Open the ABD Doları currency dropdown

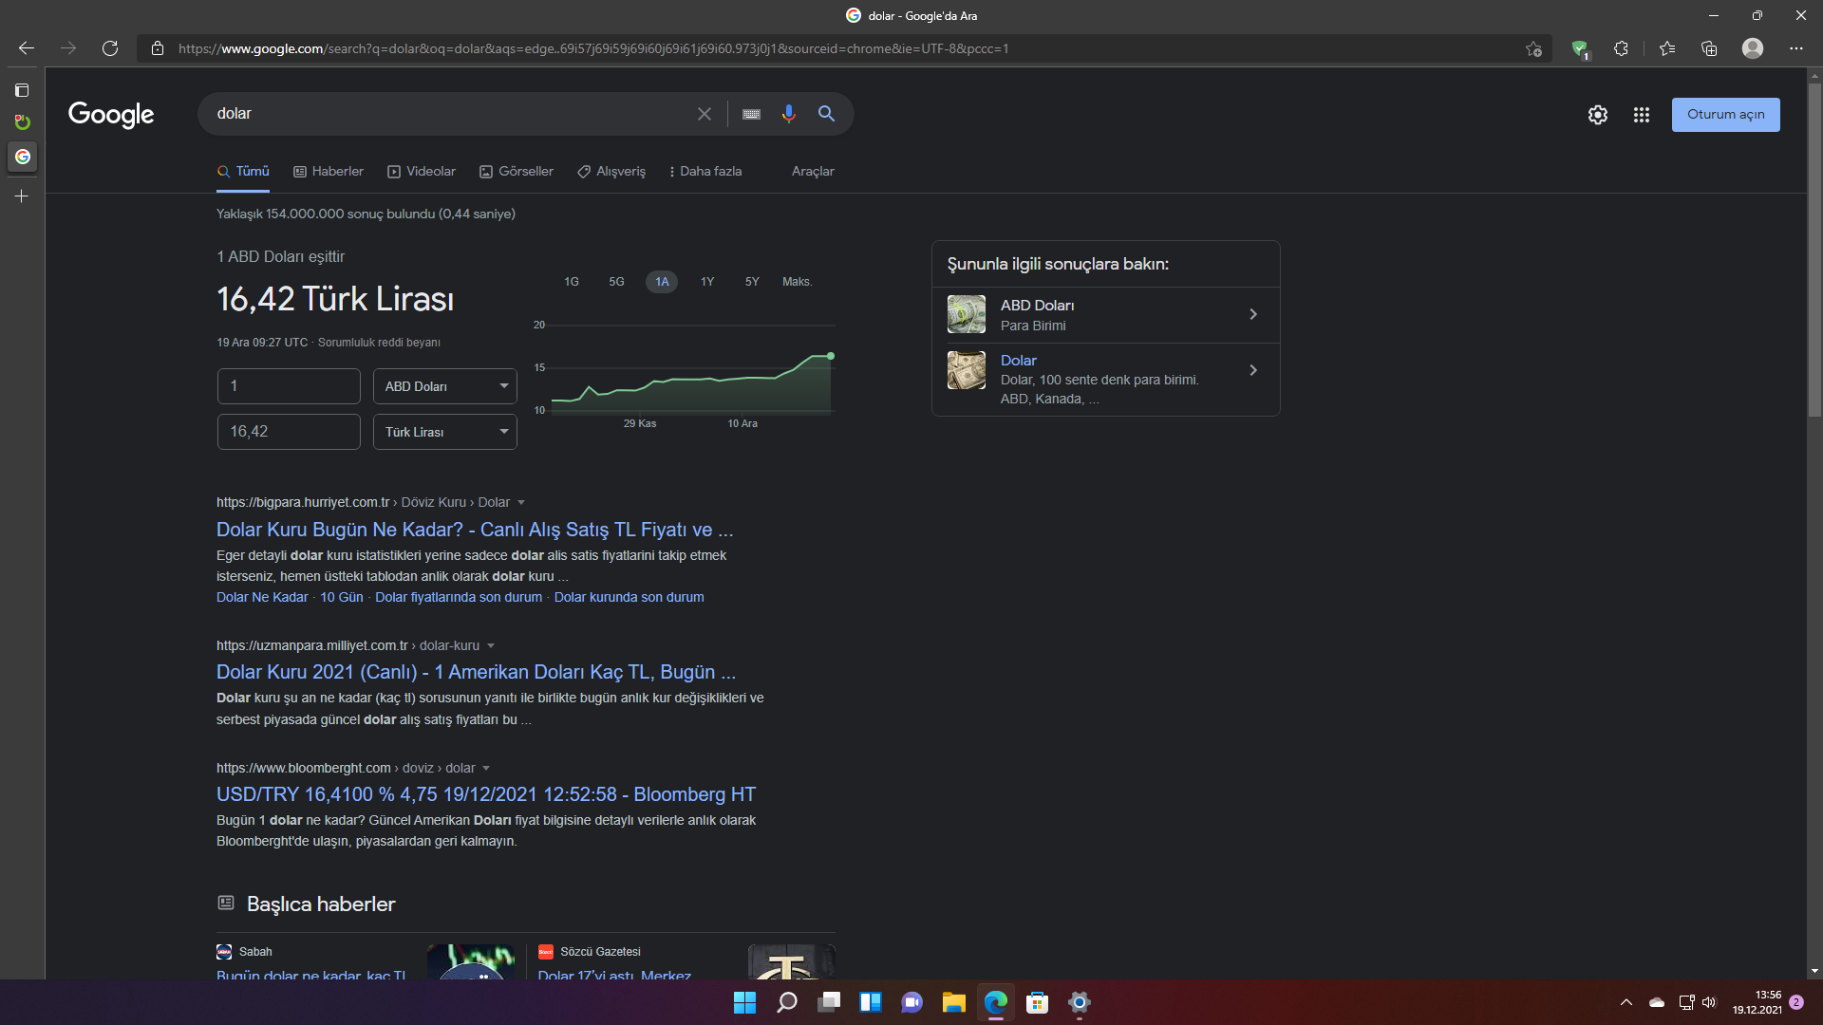coord(444,386)
